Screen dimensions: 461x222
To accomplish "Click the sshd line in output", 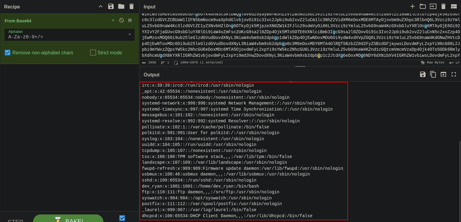I will 199,180.
